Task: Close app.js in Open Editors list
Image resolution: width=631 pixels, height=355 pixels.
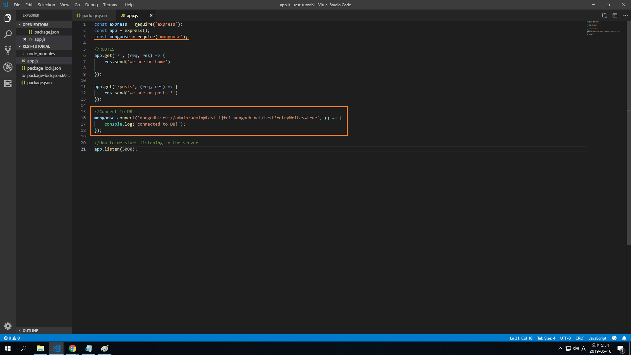Action: pyautogui.click(x=25, y=39)
